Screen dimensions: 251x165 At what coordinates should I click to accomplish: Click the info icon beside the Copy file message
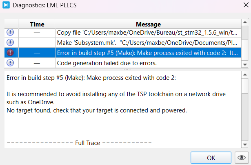pyautogui.click(x=11, y=33)
